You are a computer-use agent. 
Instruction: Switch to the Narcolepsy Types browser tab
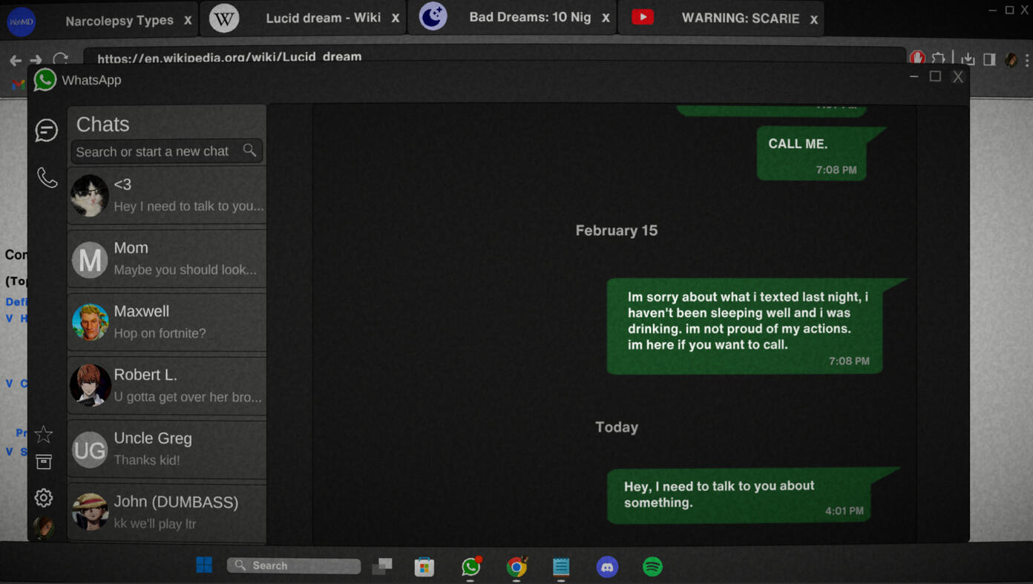(119, 20)
